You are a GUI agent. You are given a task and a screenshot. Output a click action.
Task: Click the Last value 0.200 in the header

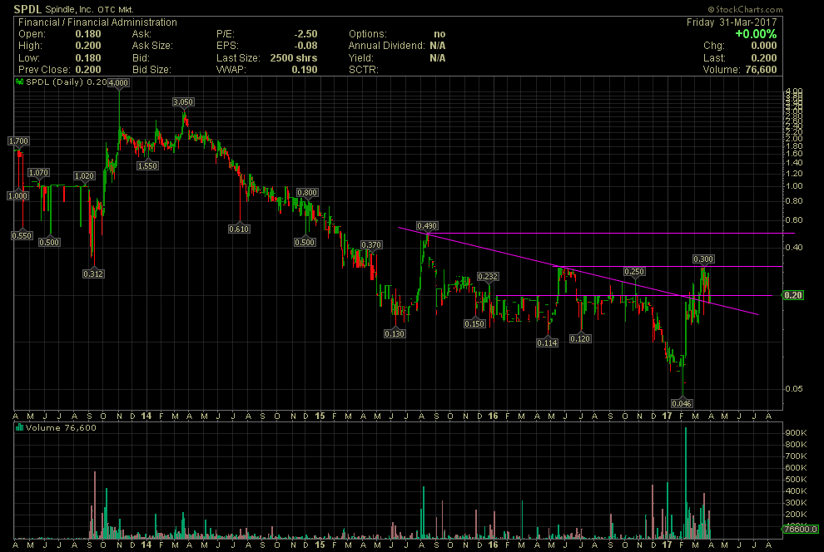coord(763,57)
